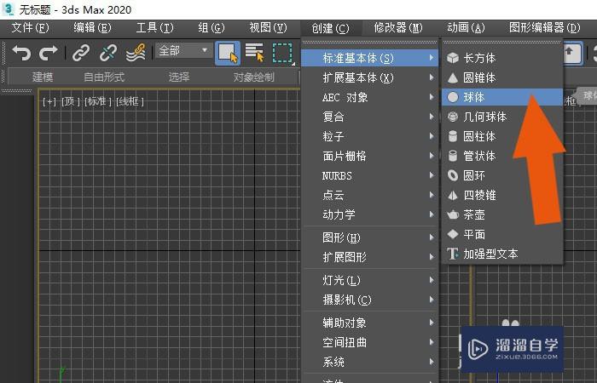
Task: Click the Redo arrow icon
Action: [x=49, y=53]
